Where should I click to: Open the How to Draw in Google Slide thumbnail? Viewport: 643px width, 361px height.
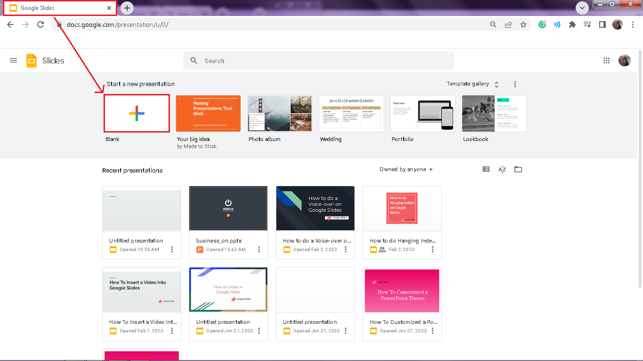point(228,290)
